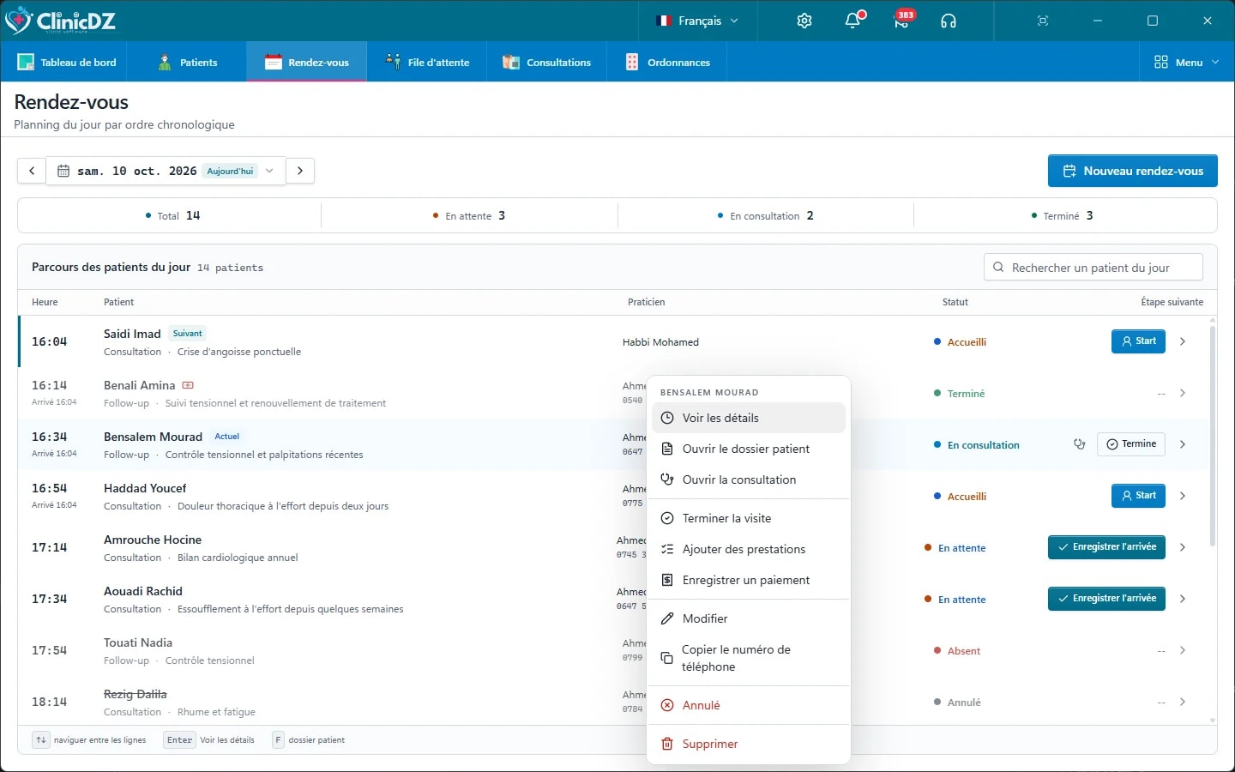Select Enregistrer un paiement
The height and width of the screenshot is (772, 1235).
coord(749,580)
